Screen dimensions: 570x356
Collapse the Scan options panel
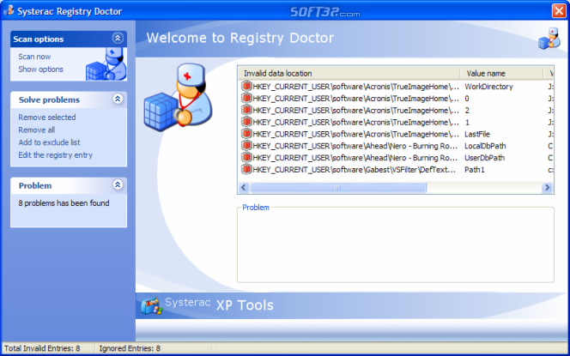coord(118,38)
